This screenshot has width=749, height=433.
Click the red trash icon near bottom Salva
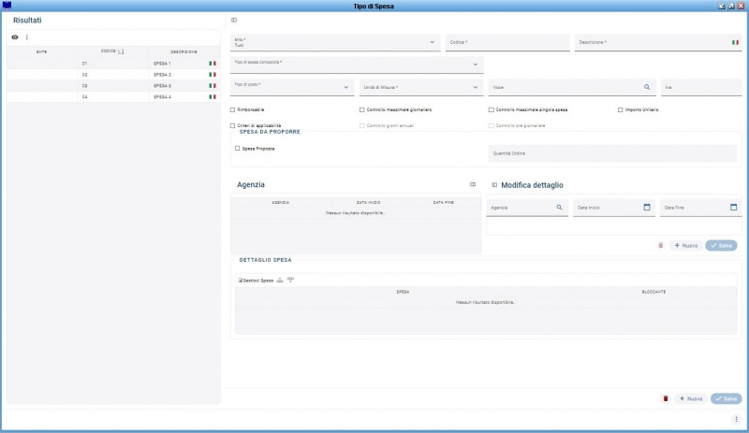coord(666,398)
